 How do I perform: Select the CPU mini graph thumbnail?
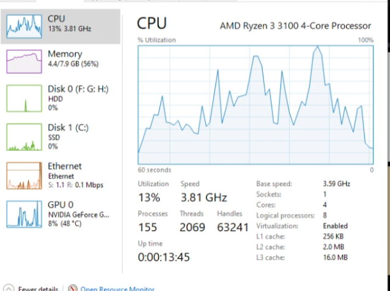click(24, 23)
